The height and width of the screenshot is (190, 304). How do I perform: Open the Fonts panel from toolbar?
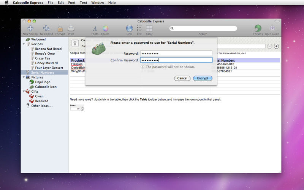[x=95, y=29]
